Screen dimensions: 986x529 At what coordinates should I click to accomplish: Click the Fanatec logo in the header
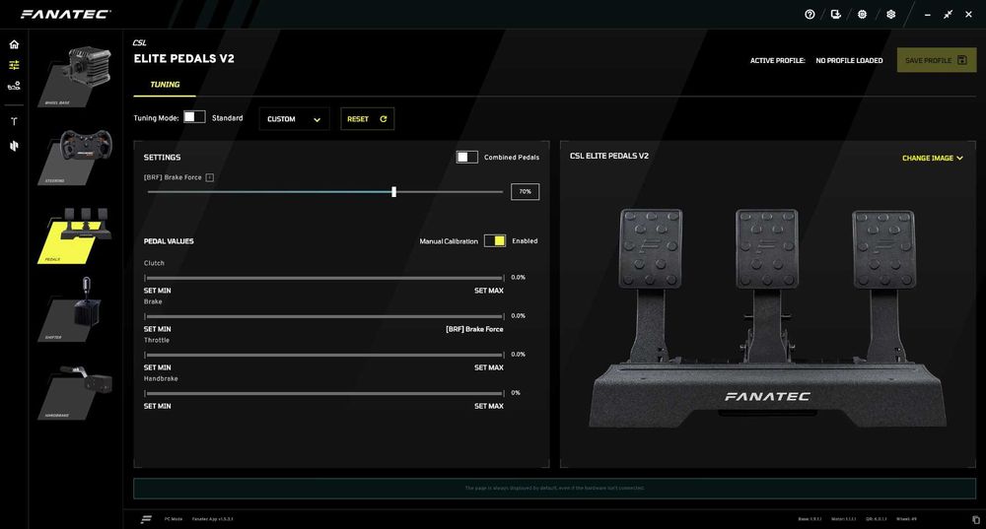[x=65, y=14]
